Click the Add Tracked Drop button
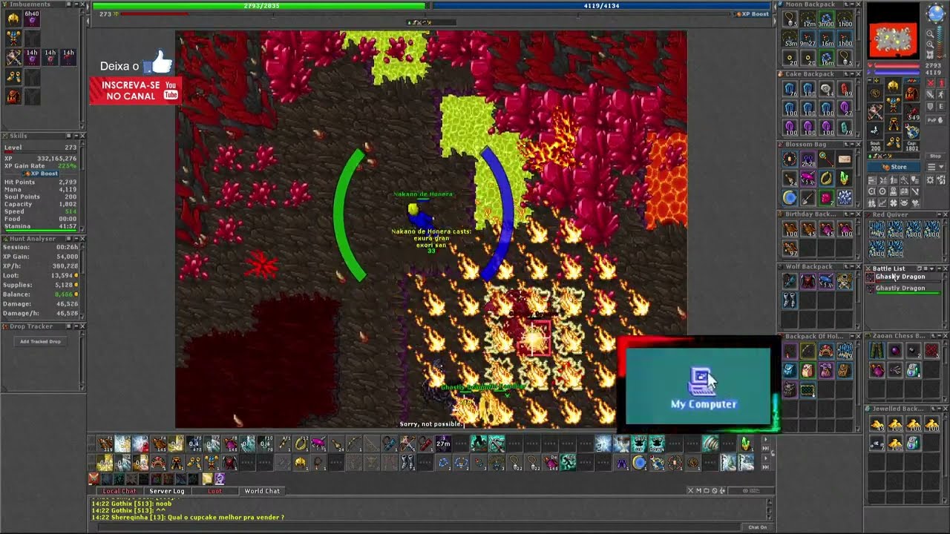 (x=40, y=341)
